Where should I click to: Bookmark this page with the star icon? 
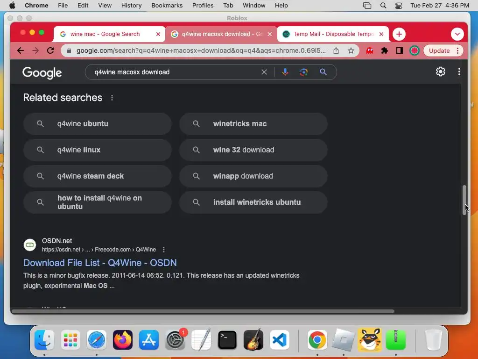(x=351, y=50)
